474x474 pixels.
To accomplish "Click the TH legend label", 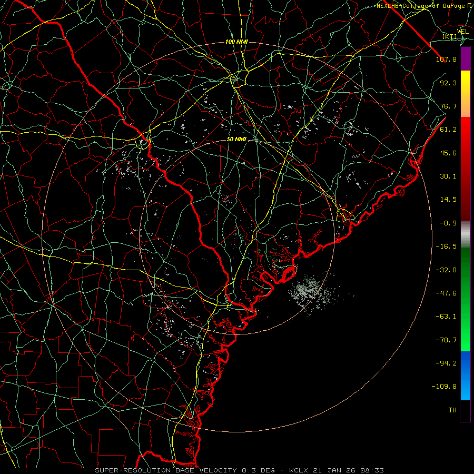I will (x=452, y=410).
